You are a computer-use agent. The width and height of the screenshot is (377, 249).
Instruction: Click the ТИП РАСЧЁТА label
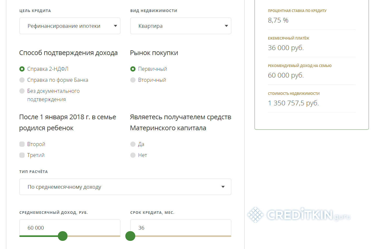[x=33, y=172]
